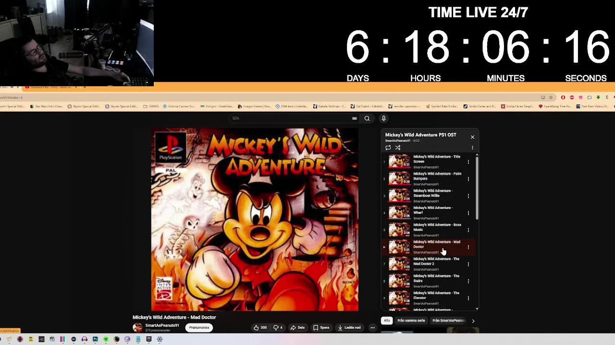This screenshot has height=345, width=615.
Task: Select 'The Mad Doctor 2' track title
Action: (x=436, y=261)
